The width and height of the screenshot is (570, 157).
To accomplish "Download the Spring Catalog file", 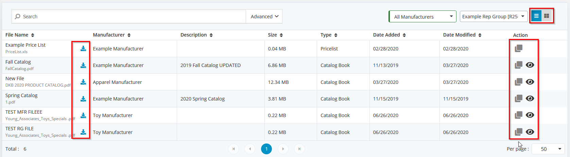I will 83,99.
